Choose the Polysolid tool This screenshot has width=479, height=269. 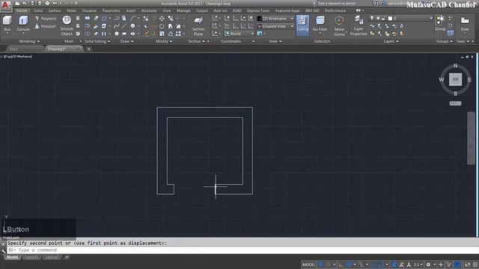(x=46, y=19)
